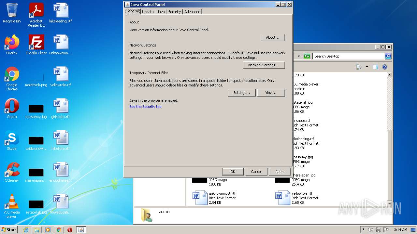Select unknownmost.rtf in Explorer window
417x234 pixels.
coord(215,198)
